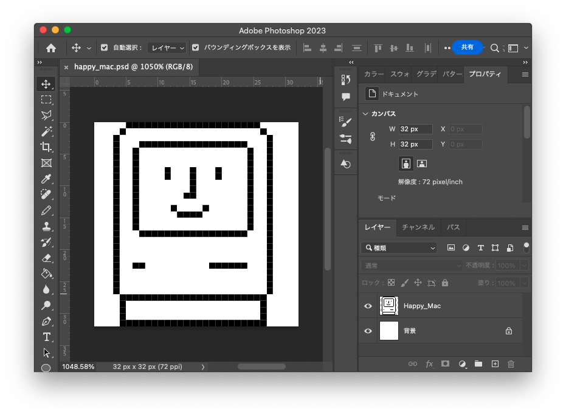
Task: Select the History Brush tool
Action: point(46,243)
